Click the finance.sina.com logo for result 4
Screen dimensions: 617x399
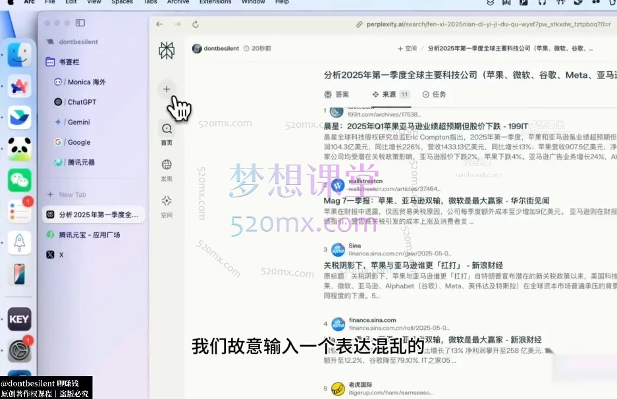click(x=338, y=324)
